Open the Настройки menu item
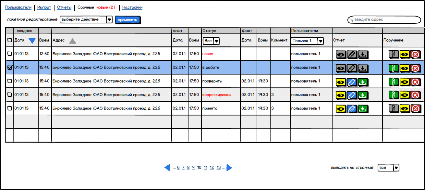Viewport: 425px width, 190px height. pyautogui.click(x=132, y=7)
